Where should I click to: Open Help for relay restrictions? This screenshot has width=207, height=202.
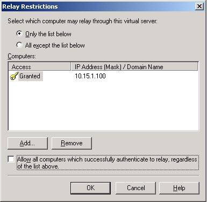(x=179, y=188)
